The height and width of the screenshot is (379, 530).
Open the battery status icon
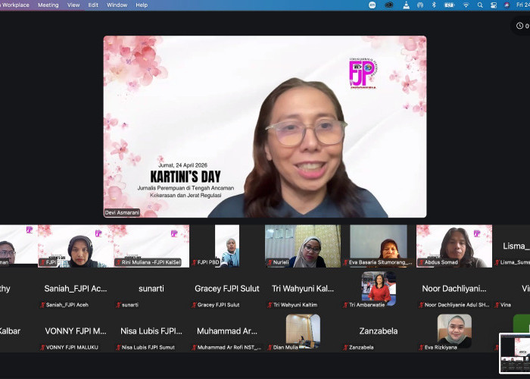pos(450,5)
